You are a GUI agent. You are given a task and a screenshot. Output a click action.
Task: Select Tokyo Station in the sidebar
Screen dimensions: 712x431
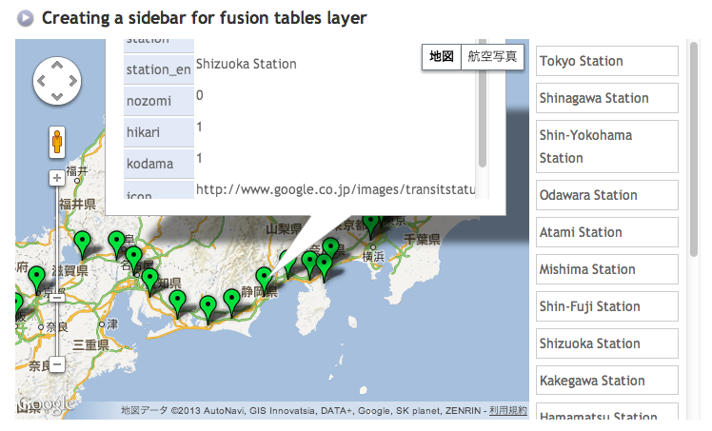point(607,61)
